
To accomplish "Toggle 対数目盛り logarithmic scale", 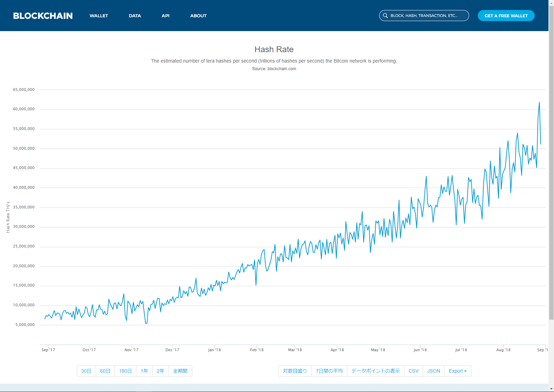I will (x=295, y=371).
